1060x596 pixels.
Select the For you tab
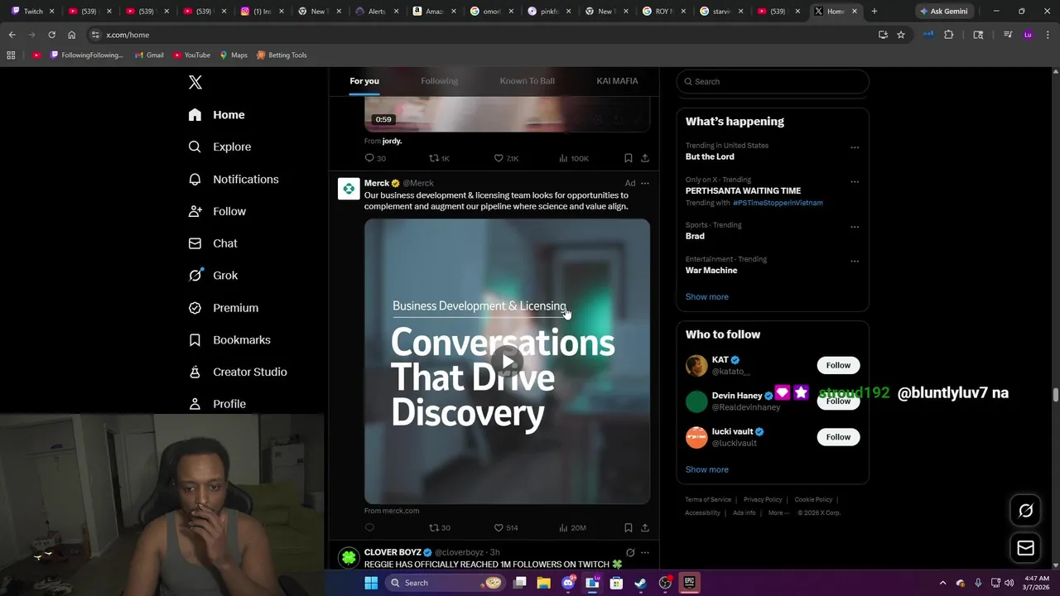click(364, 81)
